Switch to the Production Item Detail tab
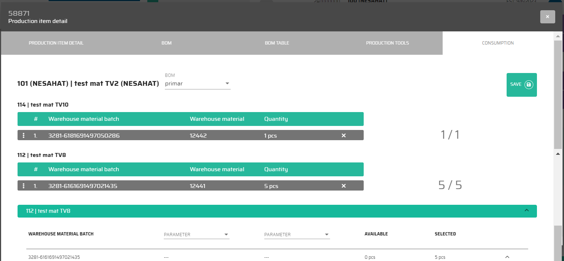Image resolution: width=564 pixels, height=261 pixels. point(56,43)
